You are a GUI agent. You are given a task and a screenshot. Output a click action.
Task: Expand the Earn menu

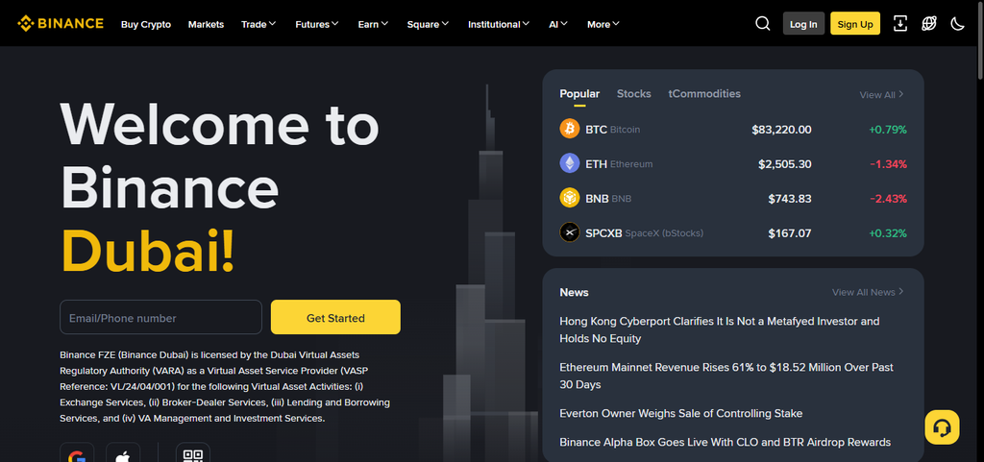(x=373, y=24)
